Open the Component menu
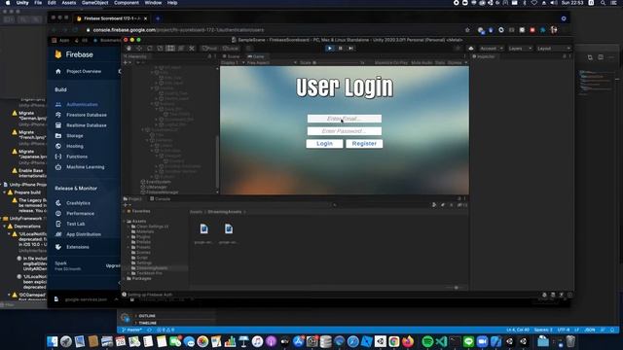This screenshot has height=350, width=623. (127, 3)
